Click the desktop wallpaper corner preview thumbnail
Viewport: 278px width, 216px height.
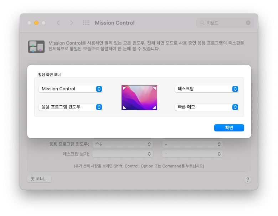139,98
